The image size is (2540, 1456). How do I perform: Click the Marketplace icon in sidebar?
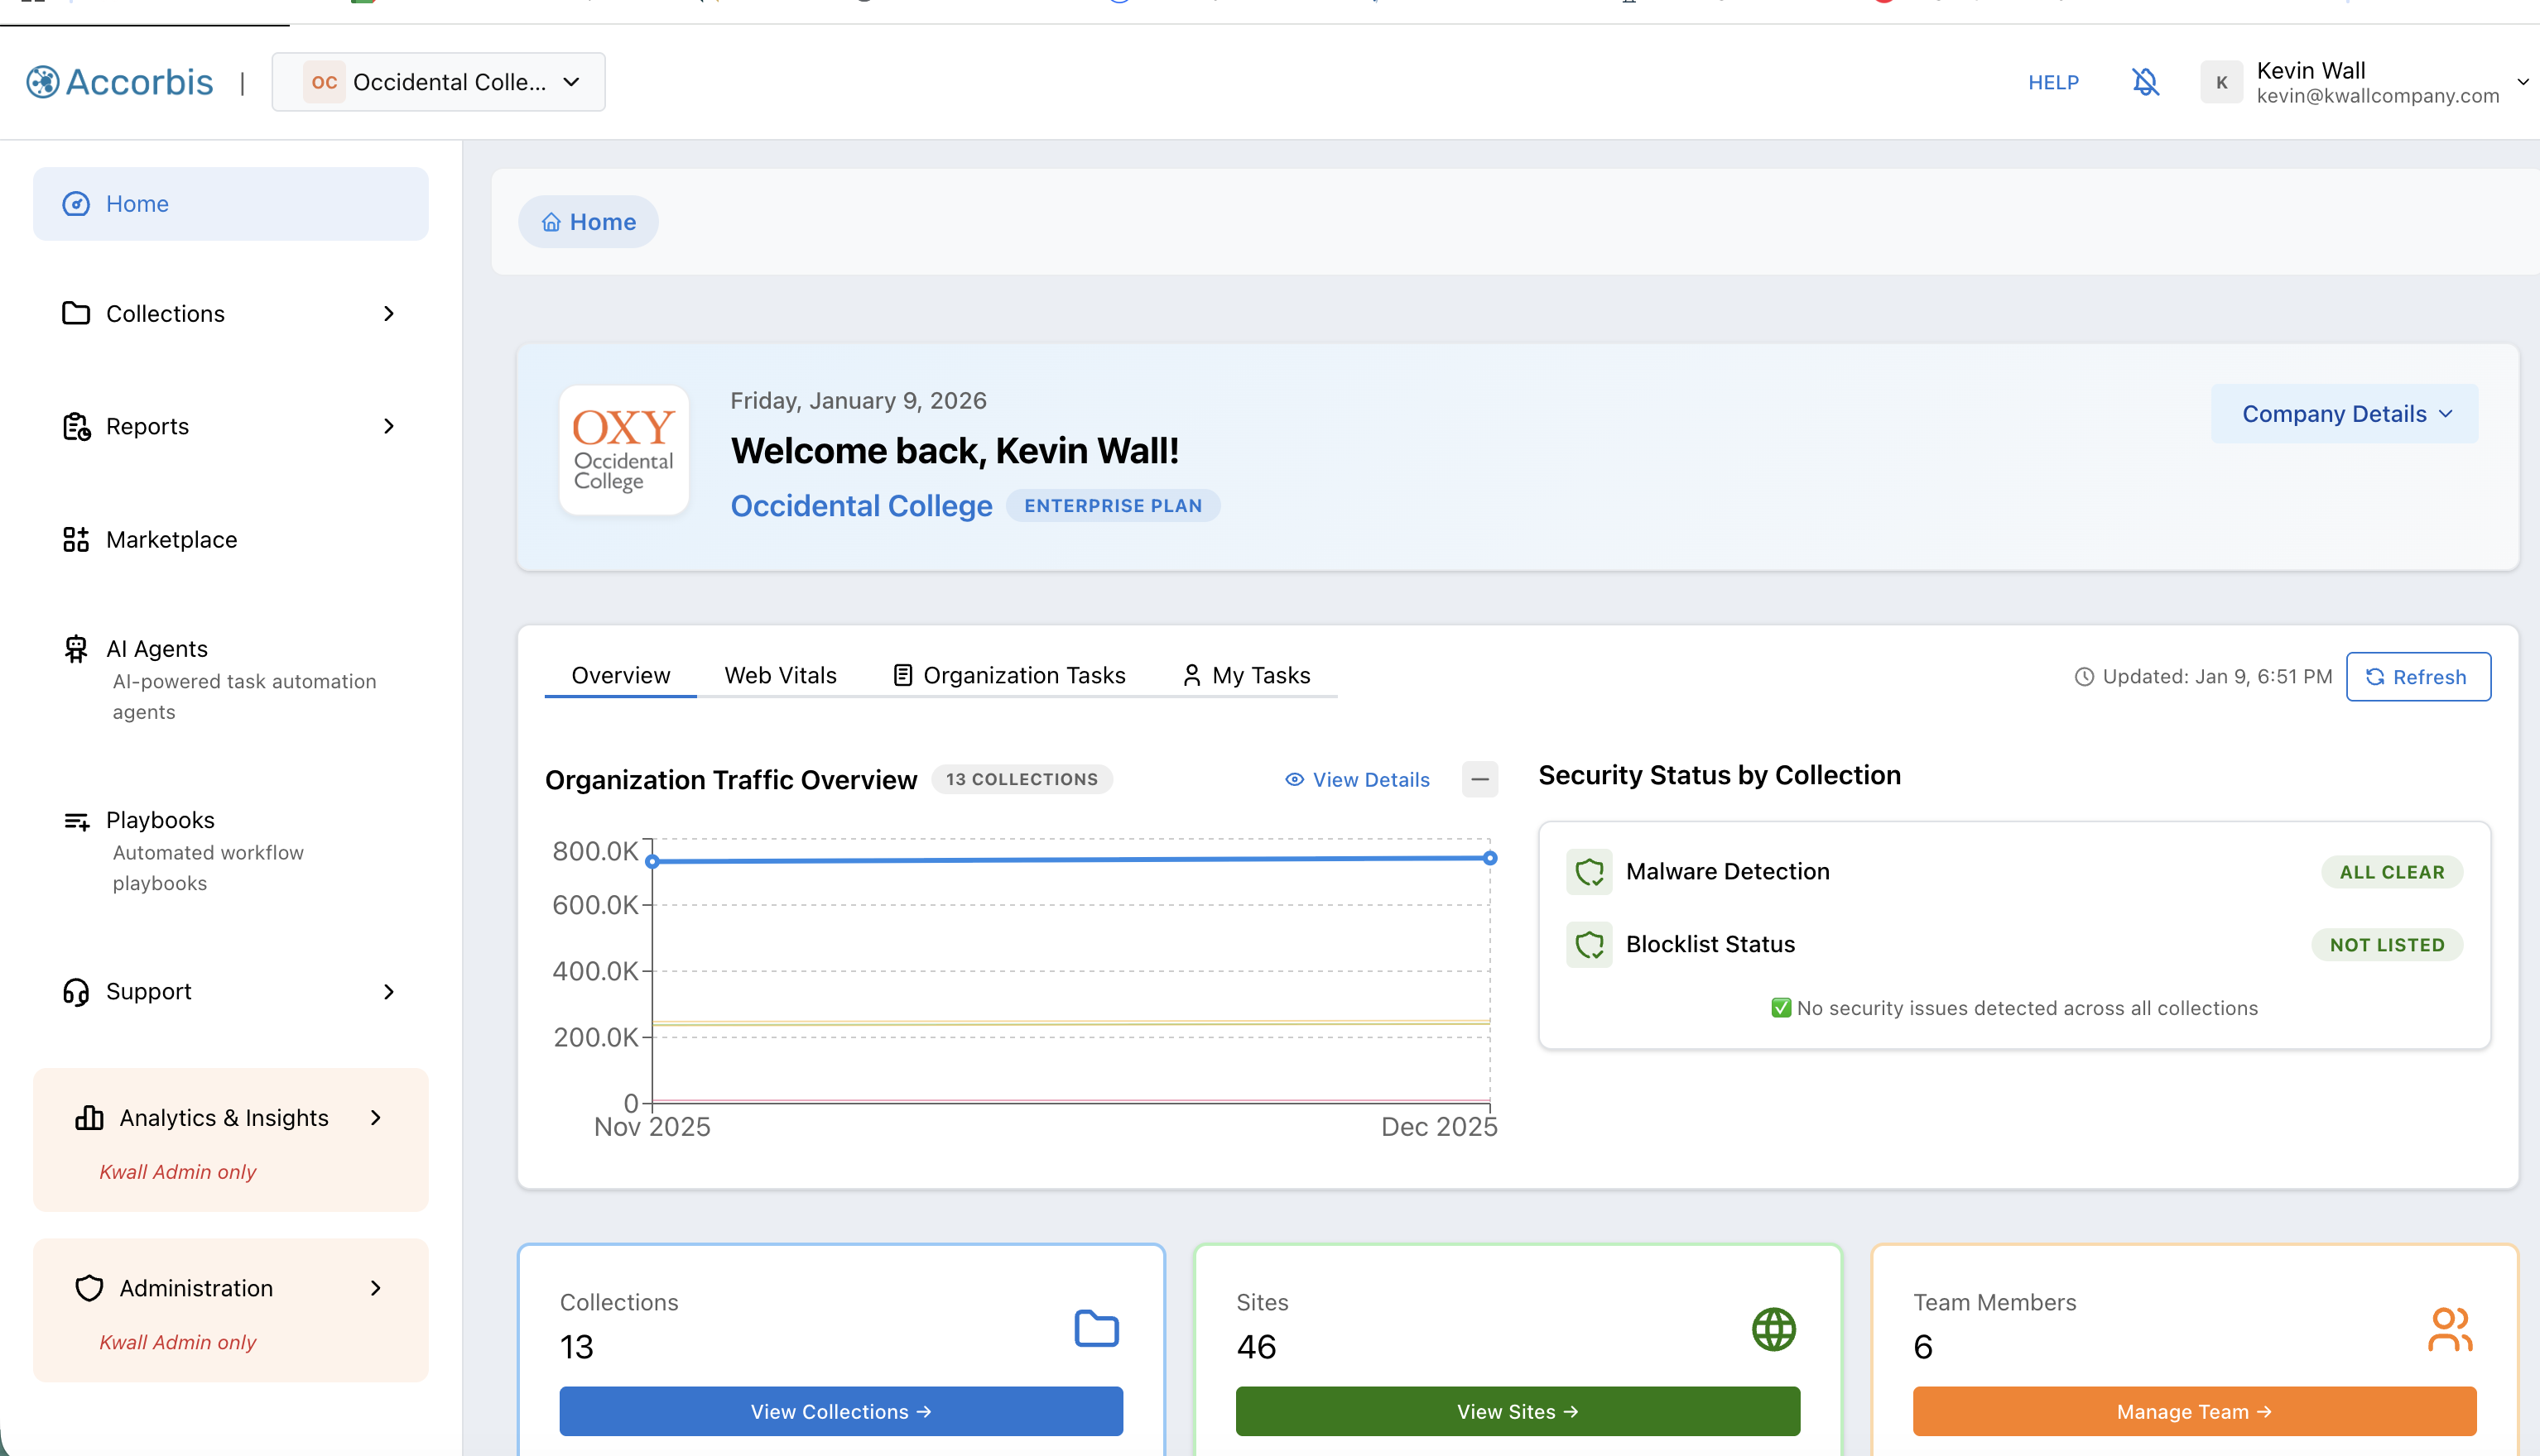[x=77, y=539]
